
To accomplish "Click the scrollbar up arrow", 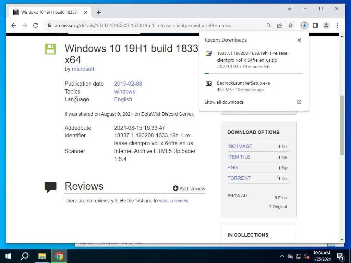I will 342,36.
